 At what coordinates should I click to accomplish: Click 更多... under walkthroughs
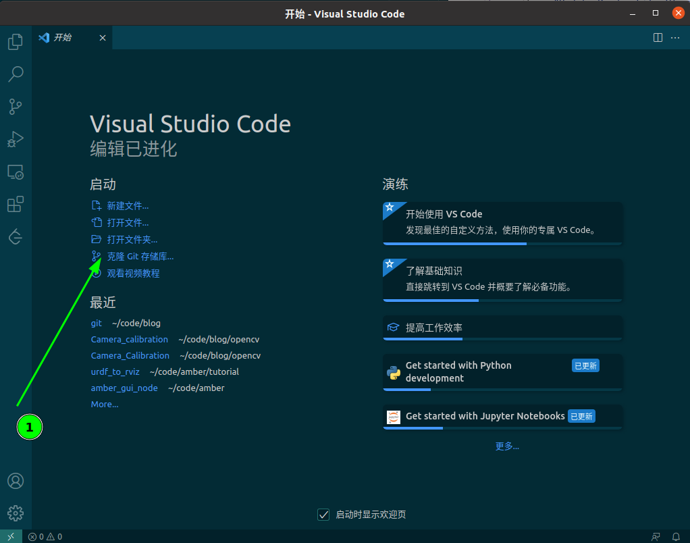[x=507, y=446]
